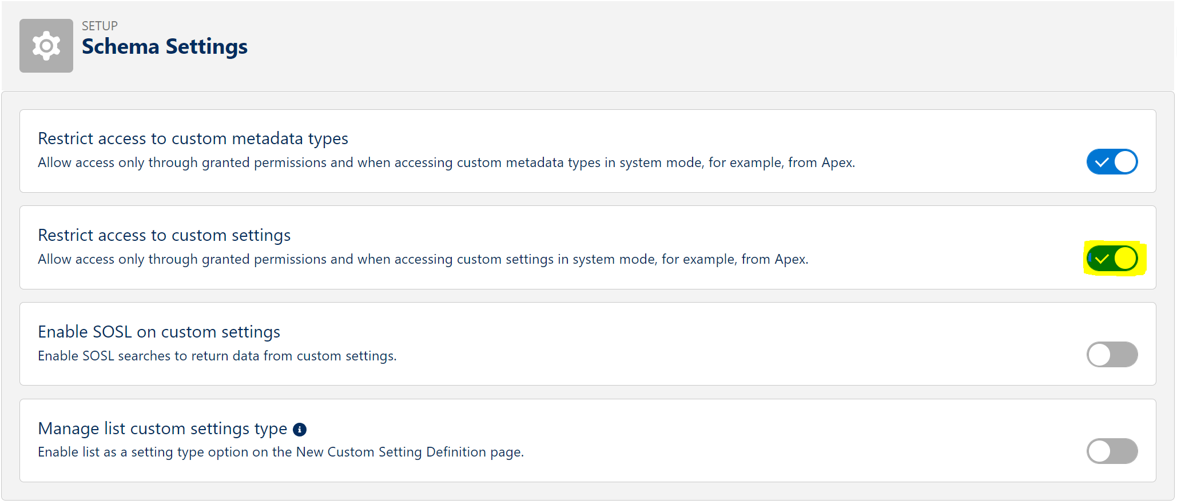
Task: Click the checkmark in the highlighted custom settings toggle
Action: coord(1102,259)
